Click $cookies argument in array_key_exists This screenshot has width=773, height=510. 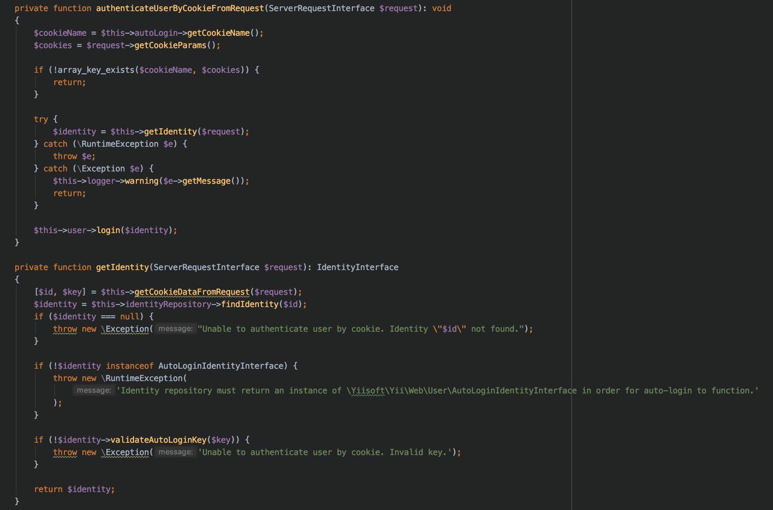tap(221, 70)
